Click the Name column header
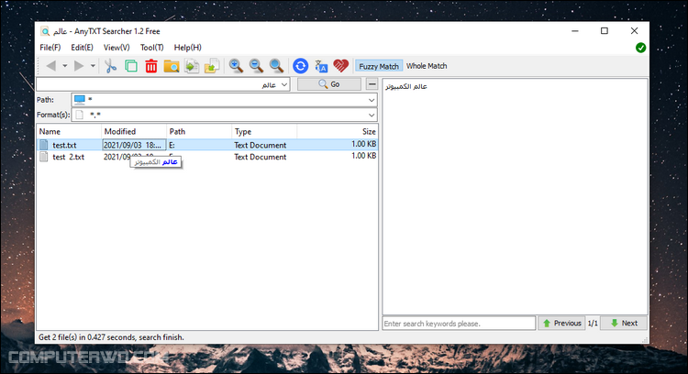The width and height of the screenshot is (688, 374). 69,131
